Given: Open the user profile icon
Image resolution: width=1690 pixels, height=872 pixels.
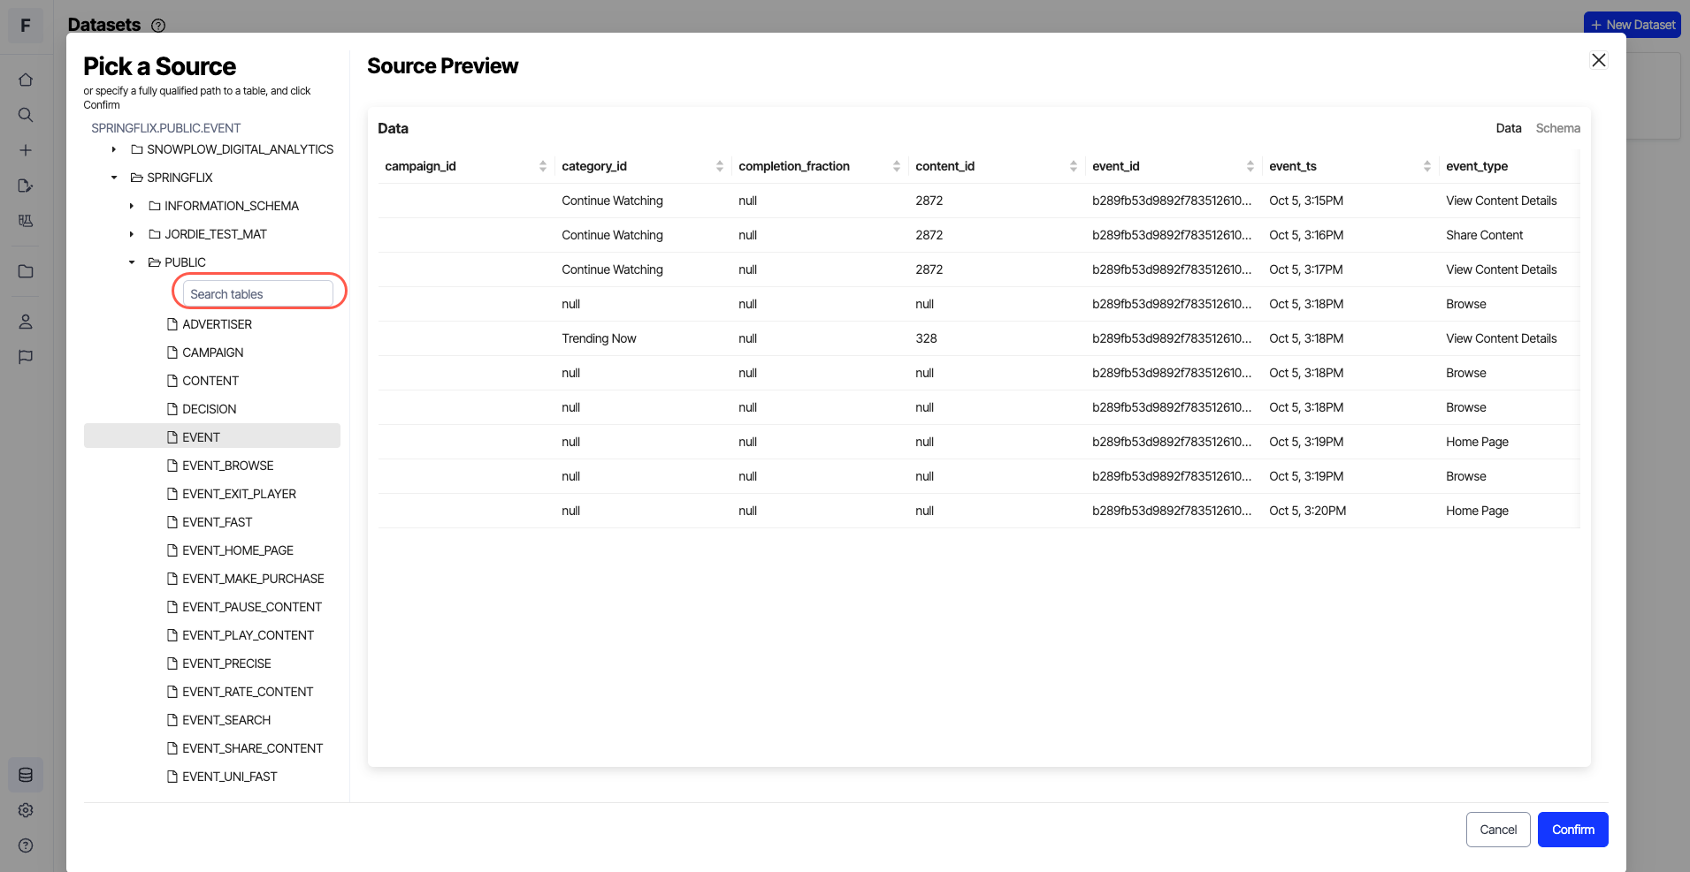Looking at the screenshot, I should pos(26,322).
